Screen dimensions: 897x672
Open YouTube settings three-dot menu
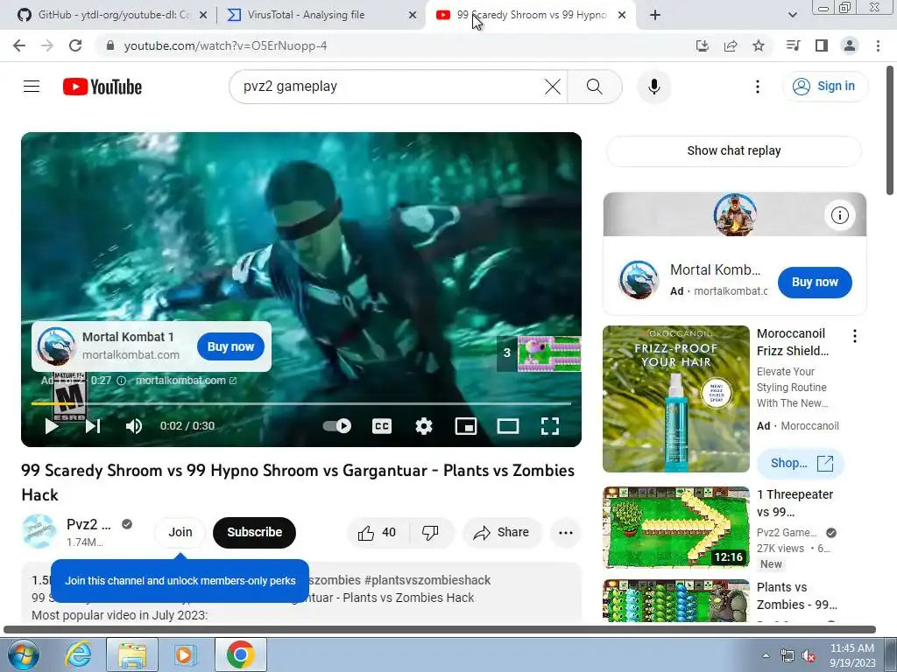[x=758, y=87]
